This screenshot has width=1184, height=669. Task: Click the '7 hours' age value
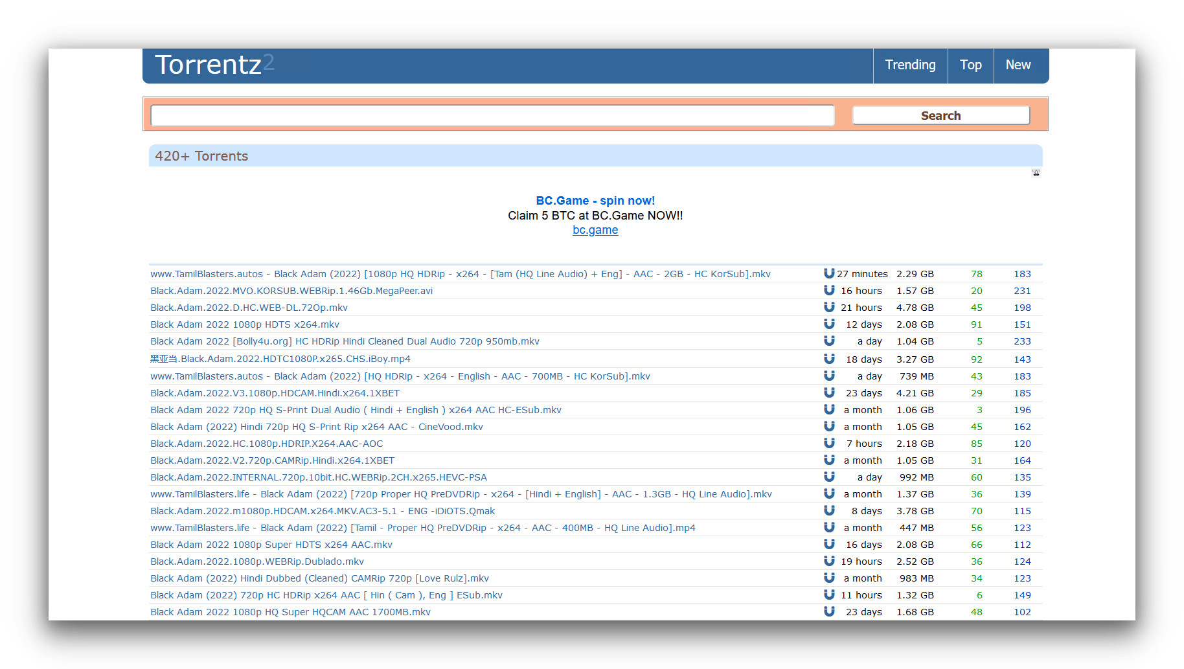pos(864,444)
